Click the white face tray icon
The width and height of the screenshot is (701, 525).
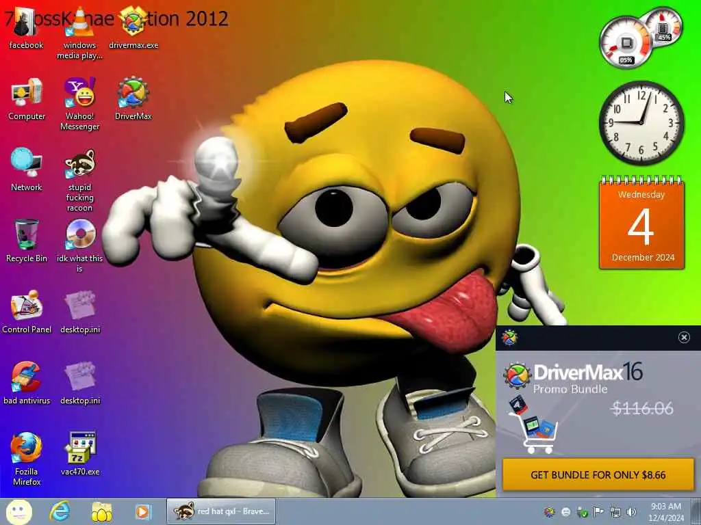pos(566,512)
